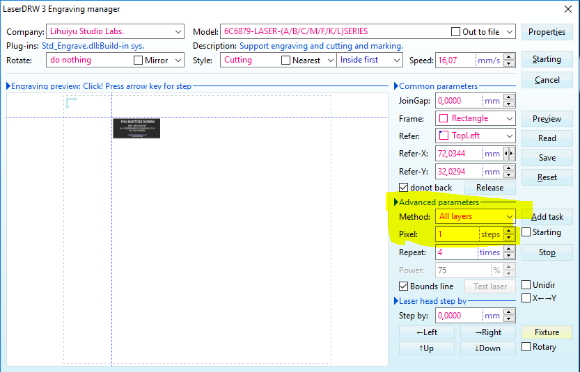Click the Read button
This screenshot has height=372, width=580.
click(547, 138)
